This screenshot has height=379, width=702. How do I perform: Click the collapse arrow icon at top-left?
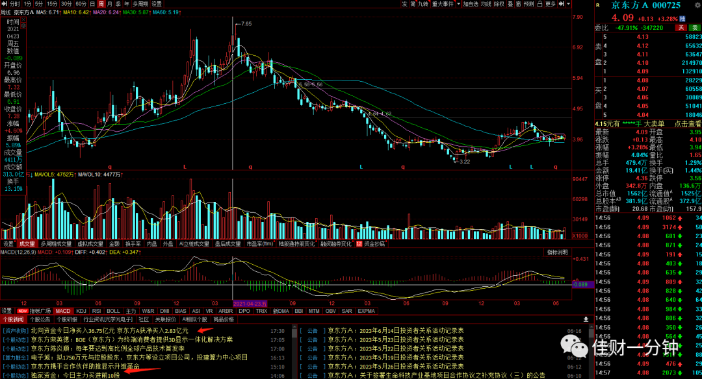pos(4,4)
